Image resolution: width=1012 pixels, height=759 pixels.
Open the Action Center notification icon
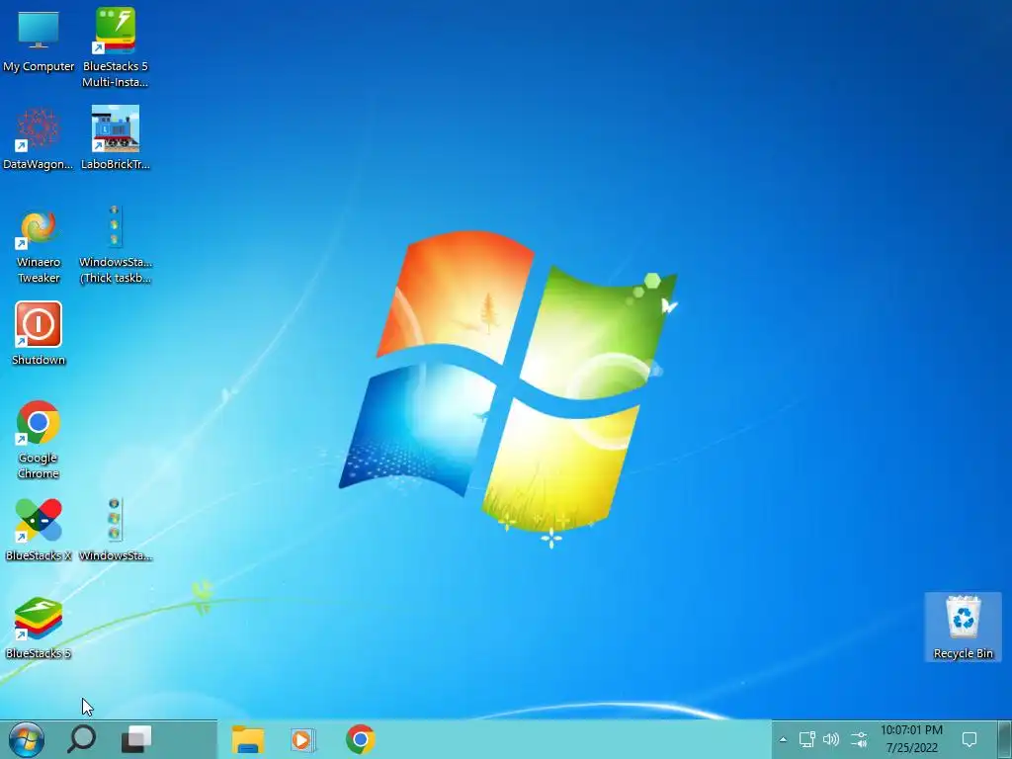(x=969, y=739)
